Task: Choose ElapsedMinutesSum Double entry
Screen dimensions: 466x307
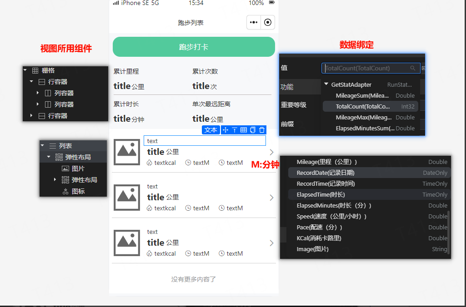Action: [x=371, y=128]
